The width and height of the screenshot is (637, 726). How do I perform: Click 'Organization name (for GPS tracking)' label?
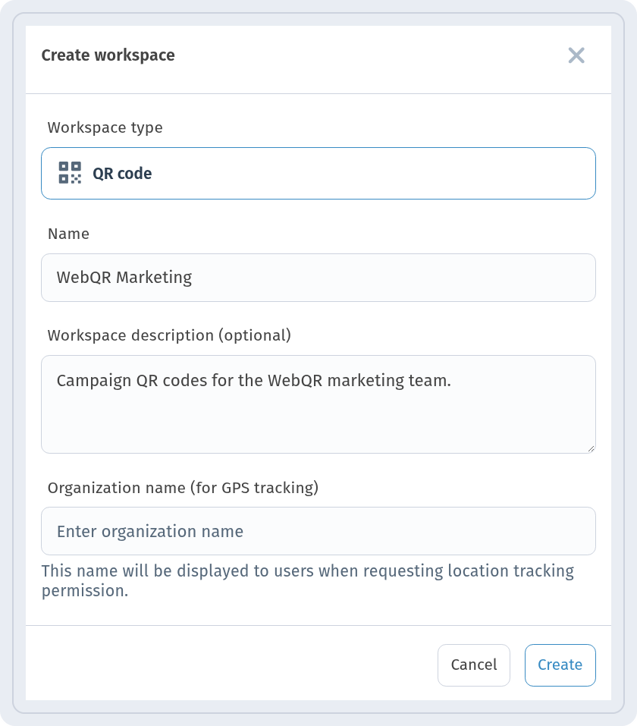pos(184,488)
